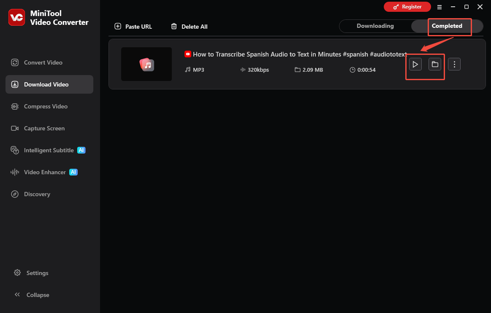Play the downloaded MP3 file
Screen dimensions: 491x313
pyautogui.click(x=415, y=64)
